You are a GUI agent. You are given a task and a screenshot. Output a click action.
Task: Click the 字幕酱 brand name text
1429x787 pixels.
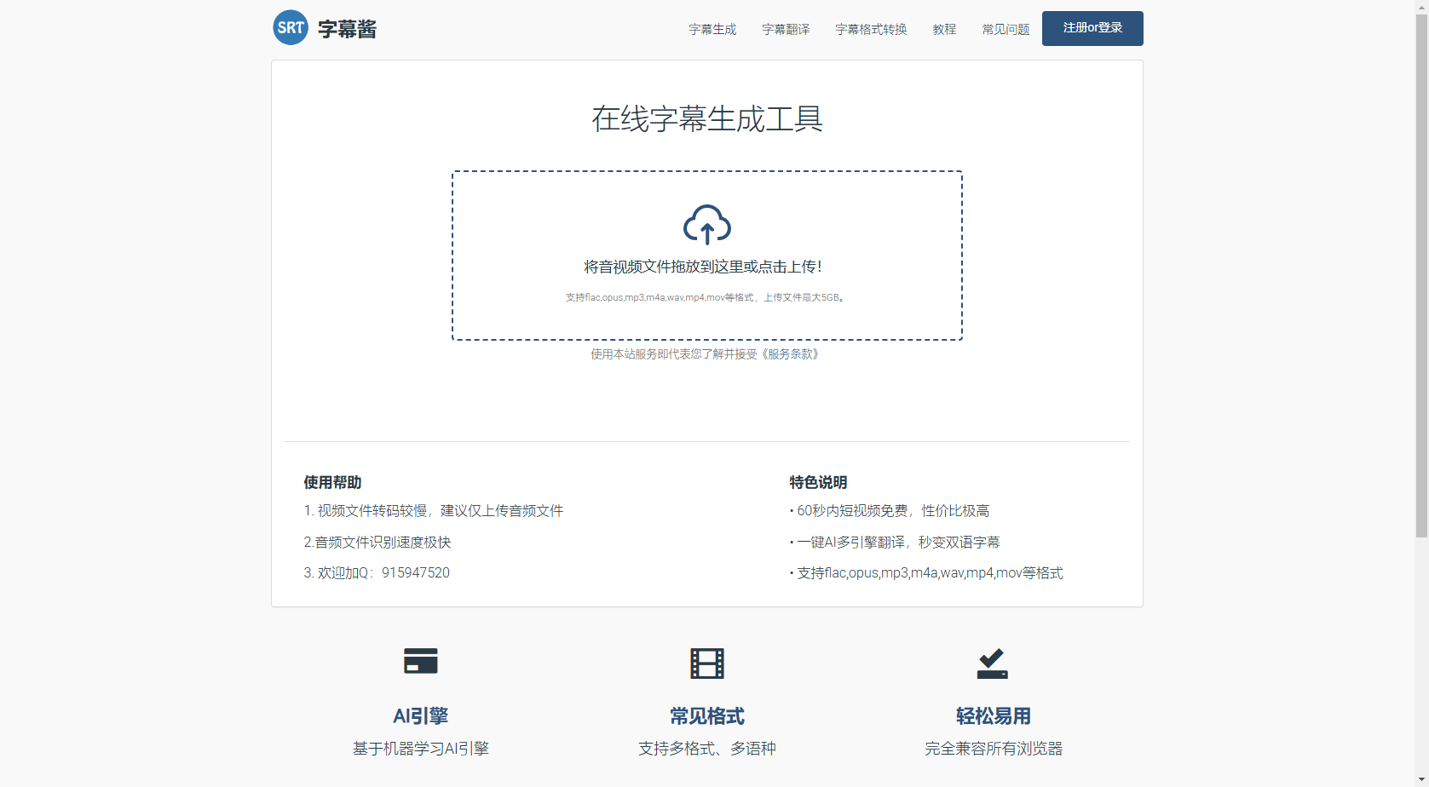[x=347, y=29]
